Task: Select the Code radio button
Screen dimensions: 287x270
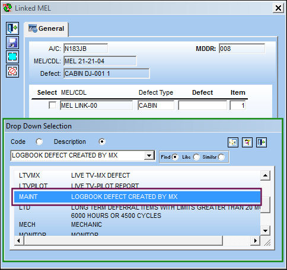Action: [x=39, y=142]
